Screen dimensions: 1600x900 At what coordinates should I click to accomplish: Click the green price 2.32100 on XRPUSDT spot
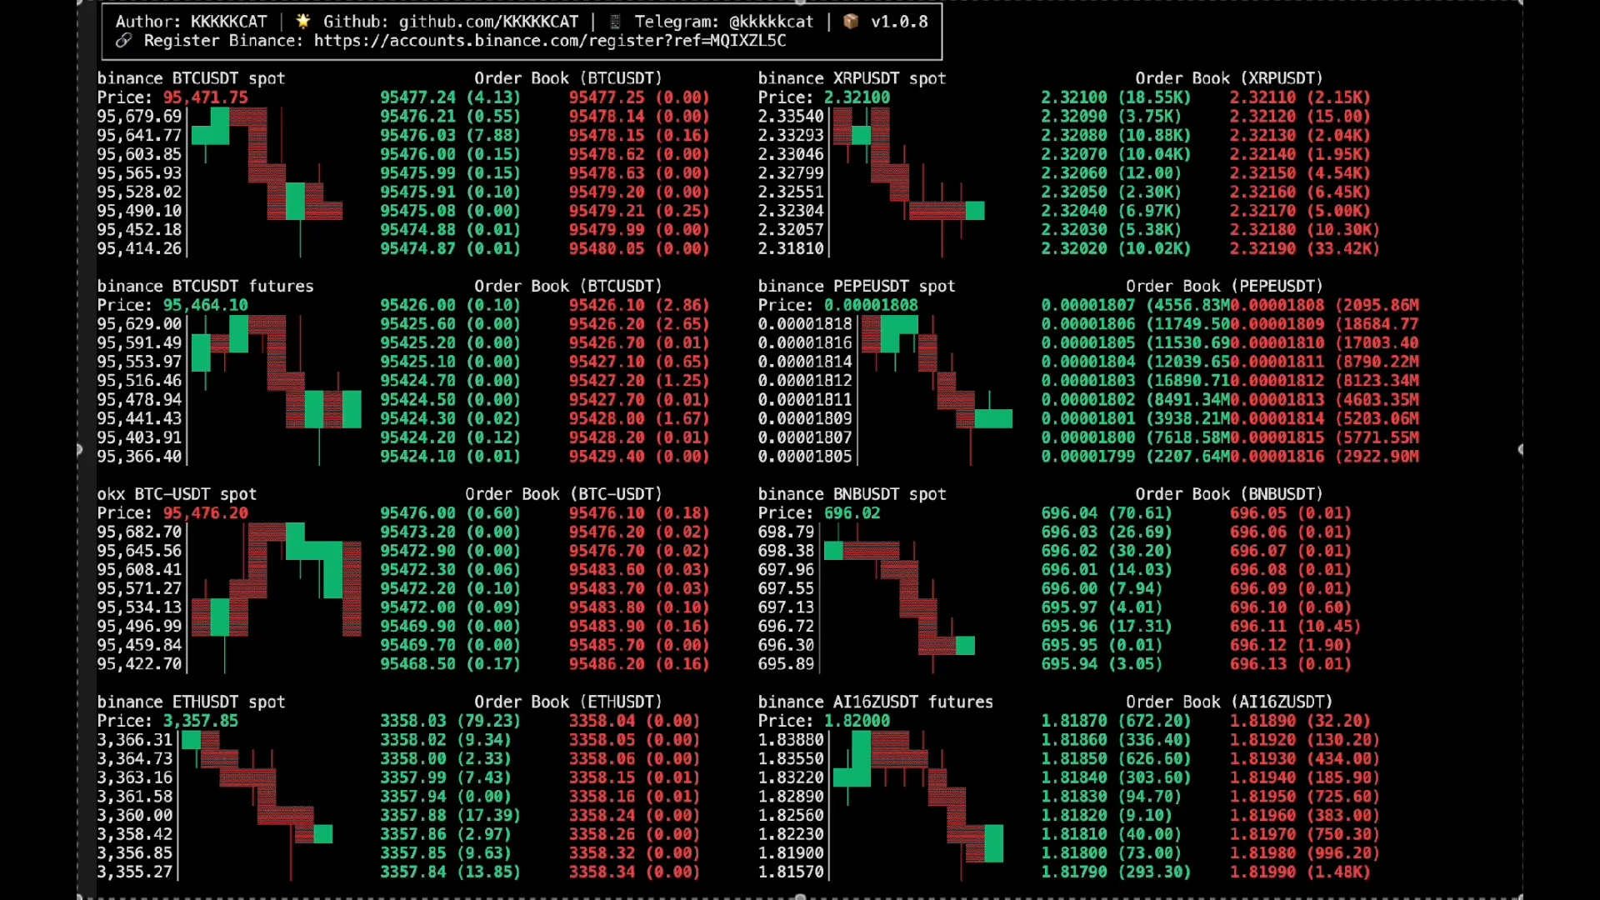857,97
